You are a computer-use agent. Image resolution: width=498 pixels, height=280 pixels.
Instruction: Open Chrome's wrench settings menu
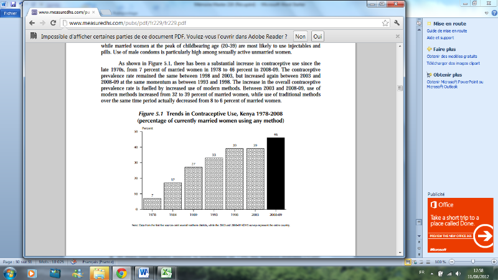click(x=397, y=23)
